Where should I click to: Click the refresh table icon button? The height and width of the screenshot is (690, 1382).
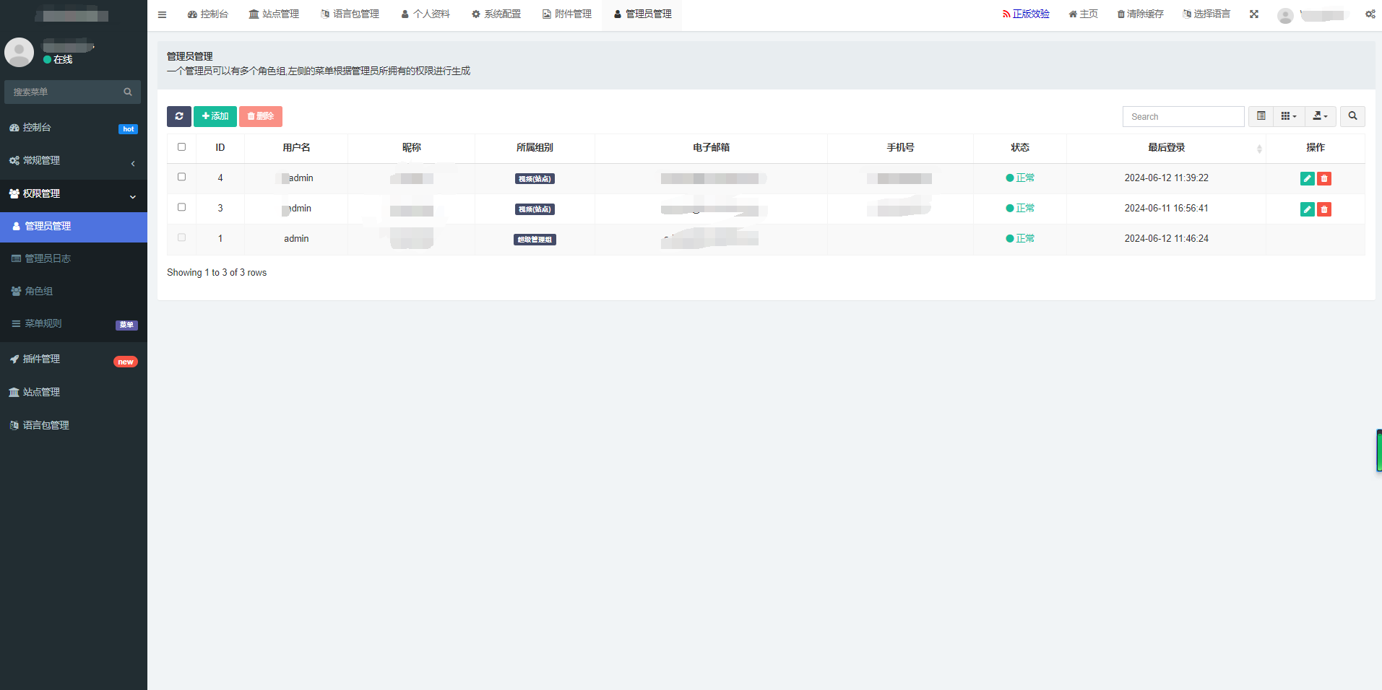[178, 116]
